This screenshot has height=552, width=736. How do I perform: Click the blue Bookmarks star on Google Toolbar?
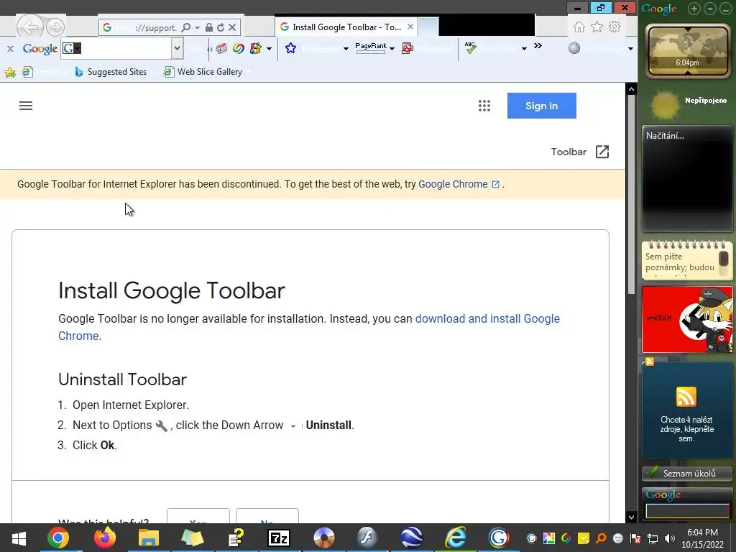290,48
